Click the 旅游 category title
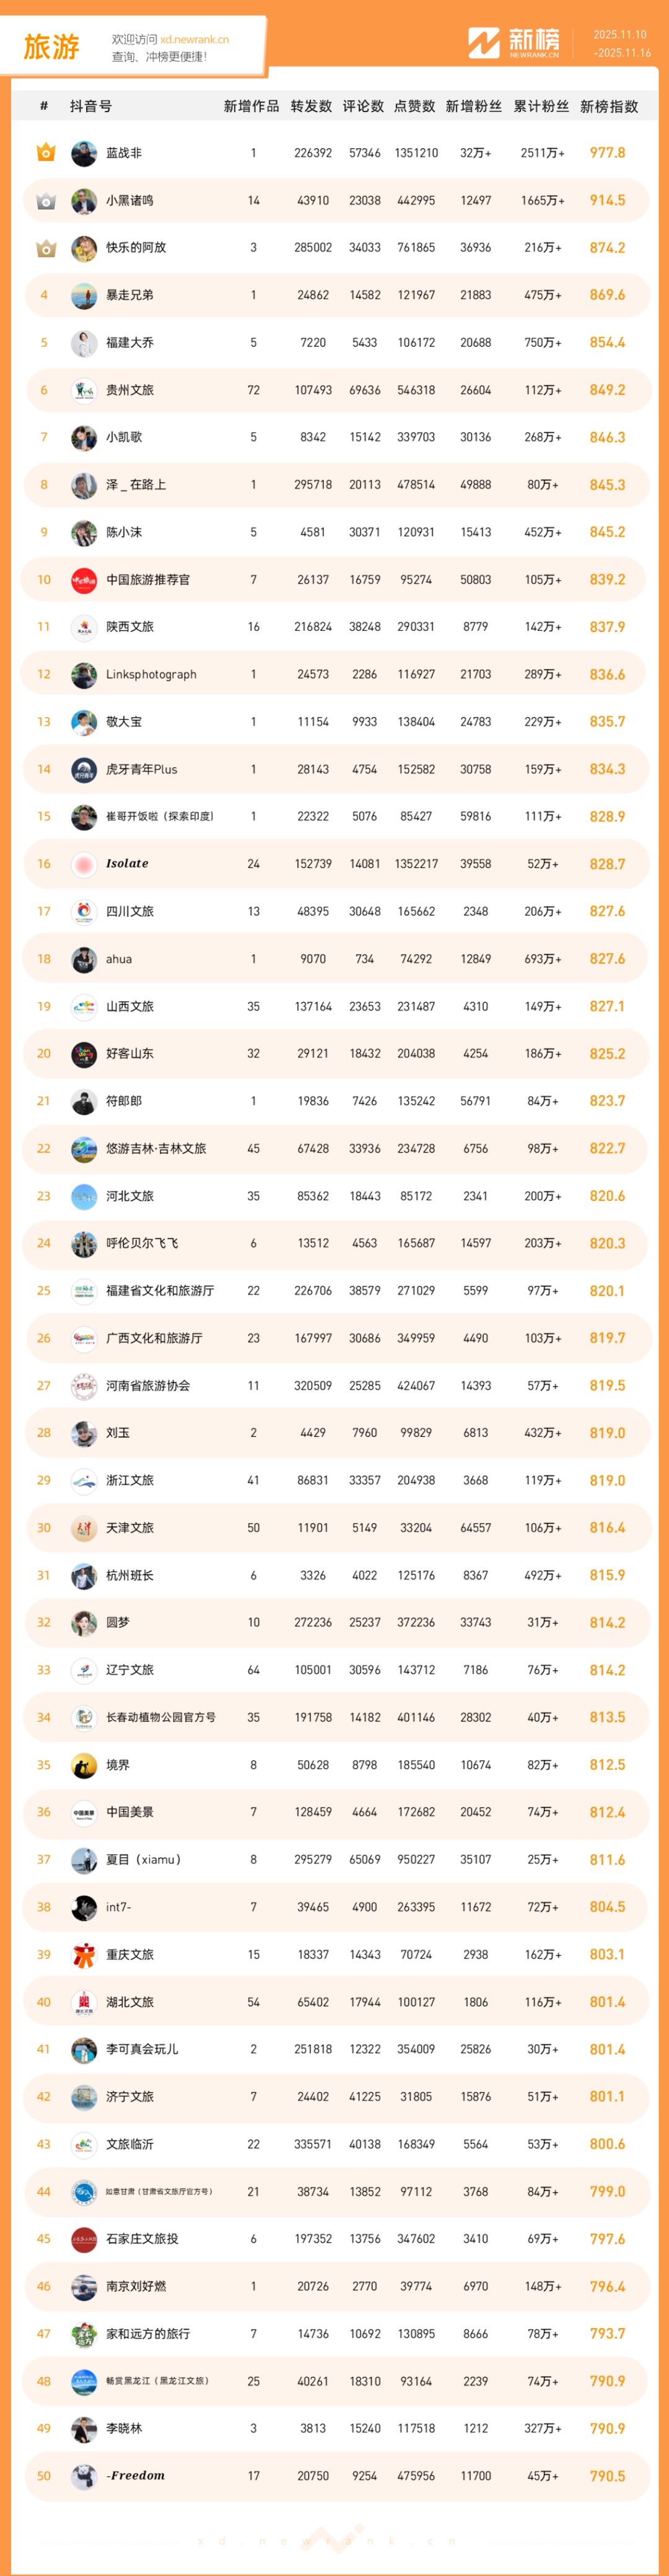Screen dimensions: 669x2576 click(51, 47)
